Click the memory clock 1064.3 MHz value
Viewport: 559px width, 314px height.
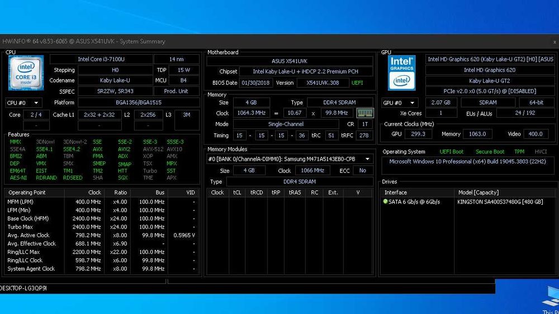point(252,113)
